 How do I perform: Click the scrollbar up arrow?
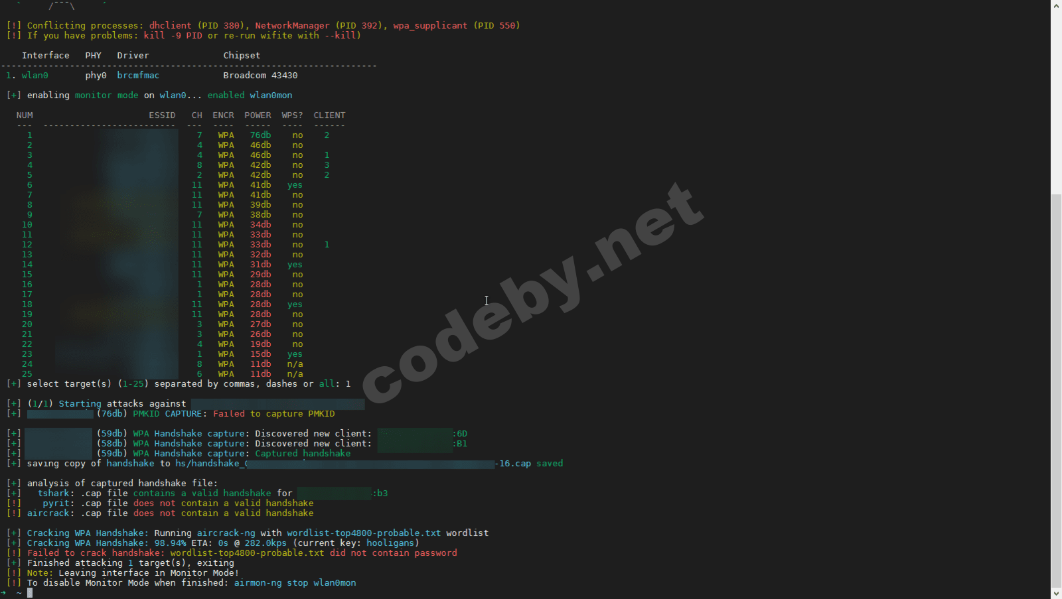coord(1056,5)
